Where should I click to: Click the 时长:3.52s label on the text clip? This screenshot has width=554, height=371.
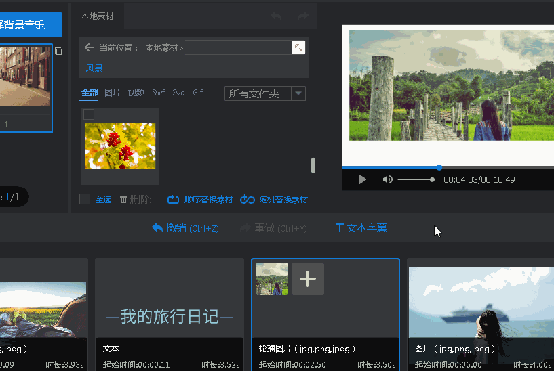click(220, 364)
